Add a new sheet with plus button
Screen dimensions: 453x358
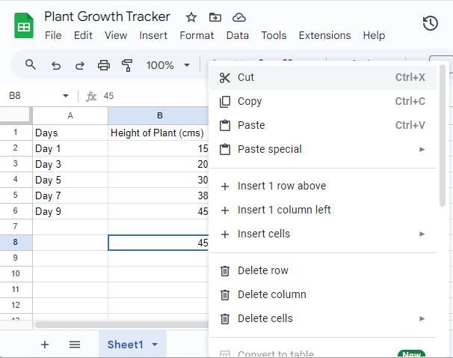(45, 345)
